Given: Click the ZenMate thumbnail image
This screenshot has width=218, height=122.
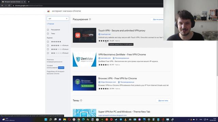Looking at the screenshot, I should (84, 59).
